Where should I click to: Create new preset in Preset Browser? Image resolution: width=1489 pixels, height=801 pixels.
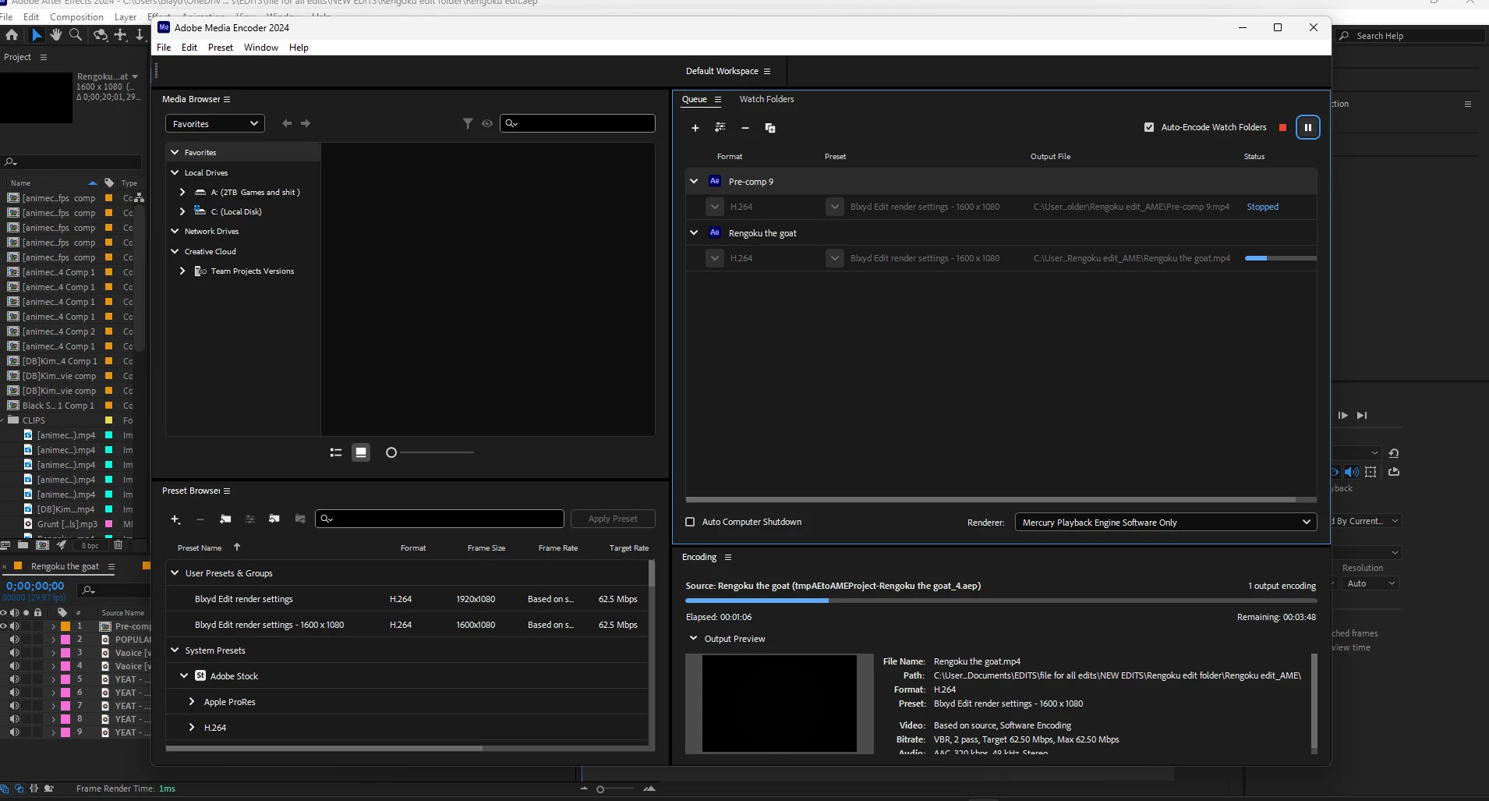[x=175, y=519]
